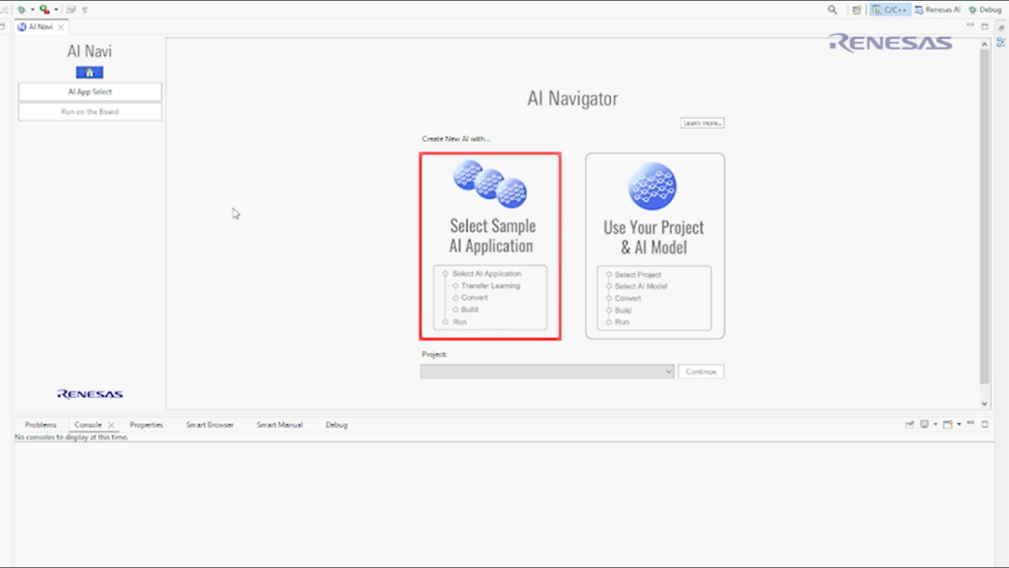The height and width of the screenshot is (568, 1009).
Task: Click the green Debug bug toolbar icon
Action: click(x=21, y=9)
